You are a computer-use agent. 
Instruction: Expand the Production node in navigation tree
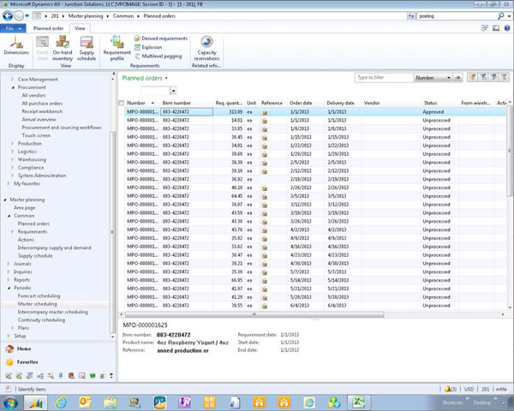coord(12,143)
